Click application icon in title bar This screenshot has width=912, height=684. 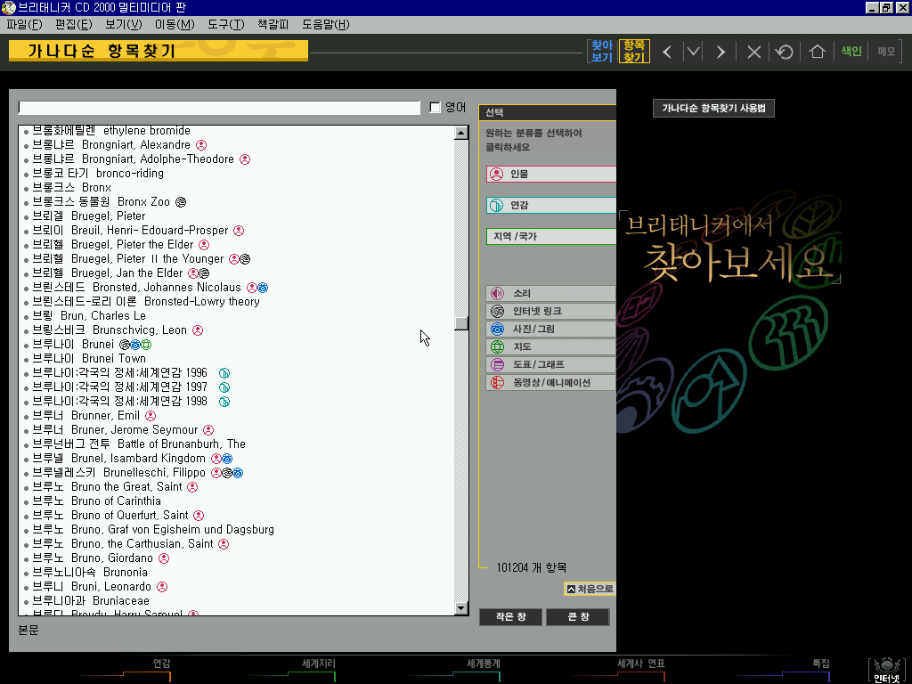pyautogui.click(x=8, y=7)
